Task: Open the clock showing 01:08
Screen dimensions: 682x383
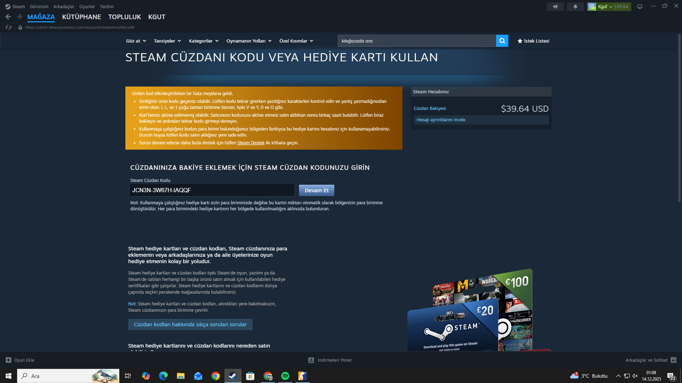Action: point(651,376)
